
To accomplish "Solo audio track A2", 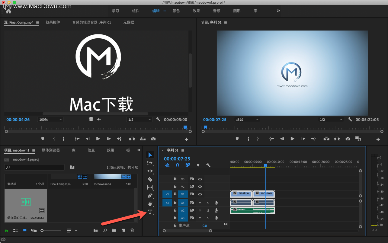I will 208,210.
